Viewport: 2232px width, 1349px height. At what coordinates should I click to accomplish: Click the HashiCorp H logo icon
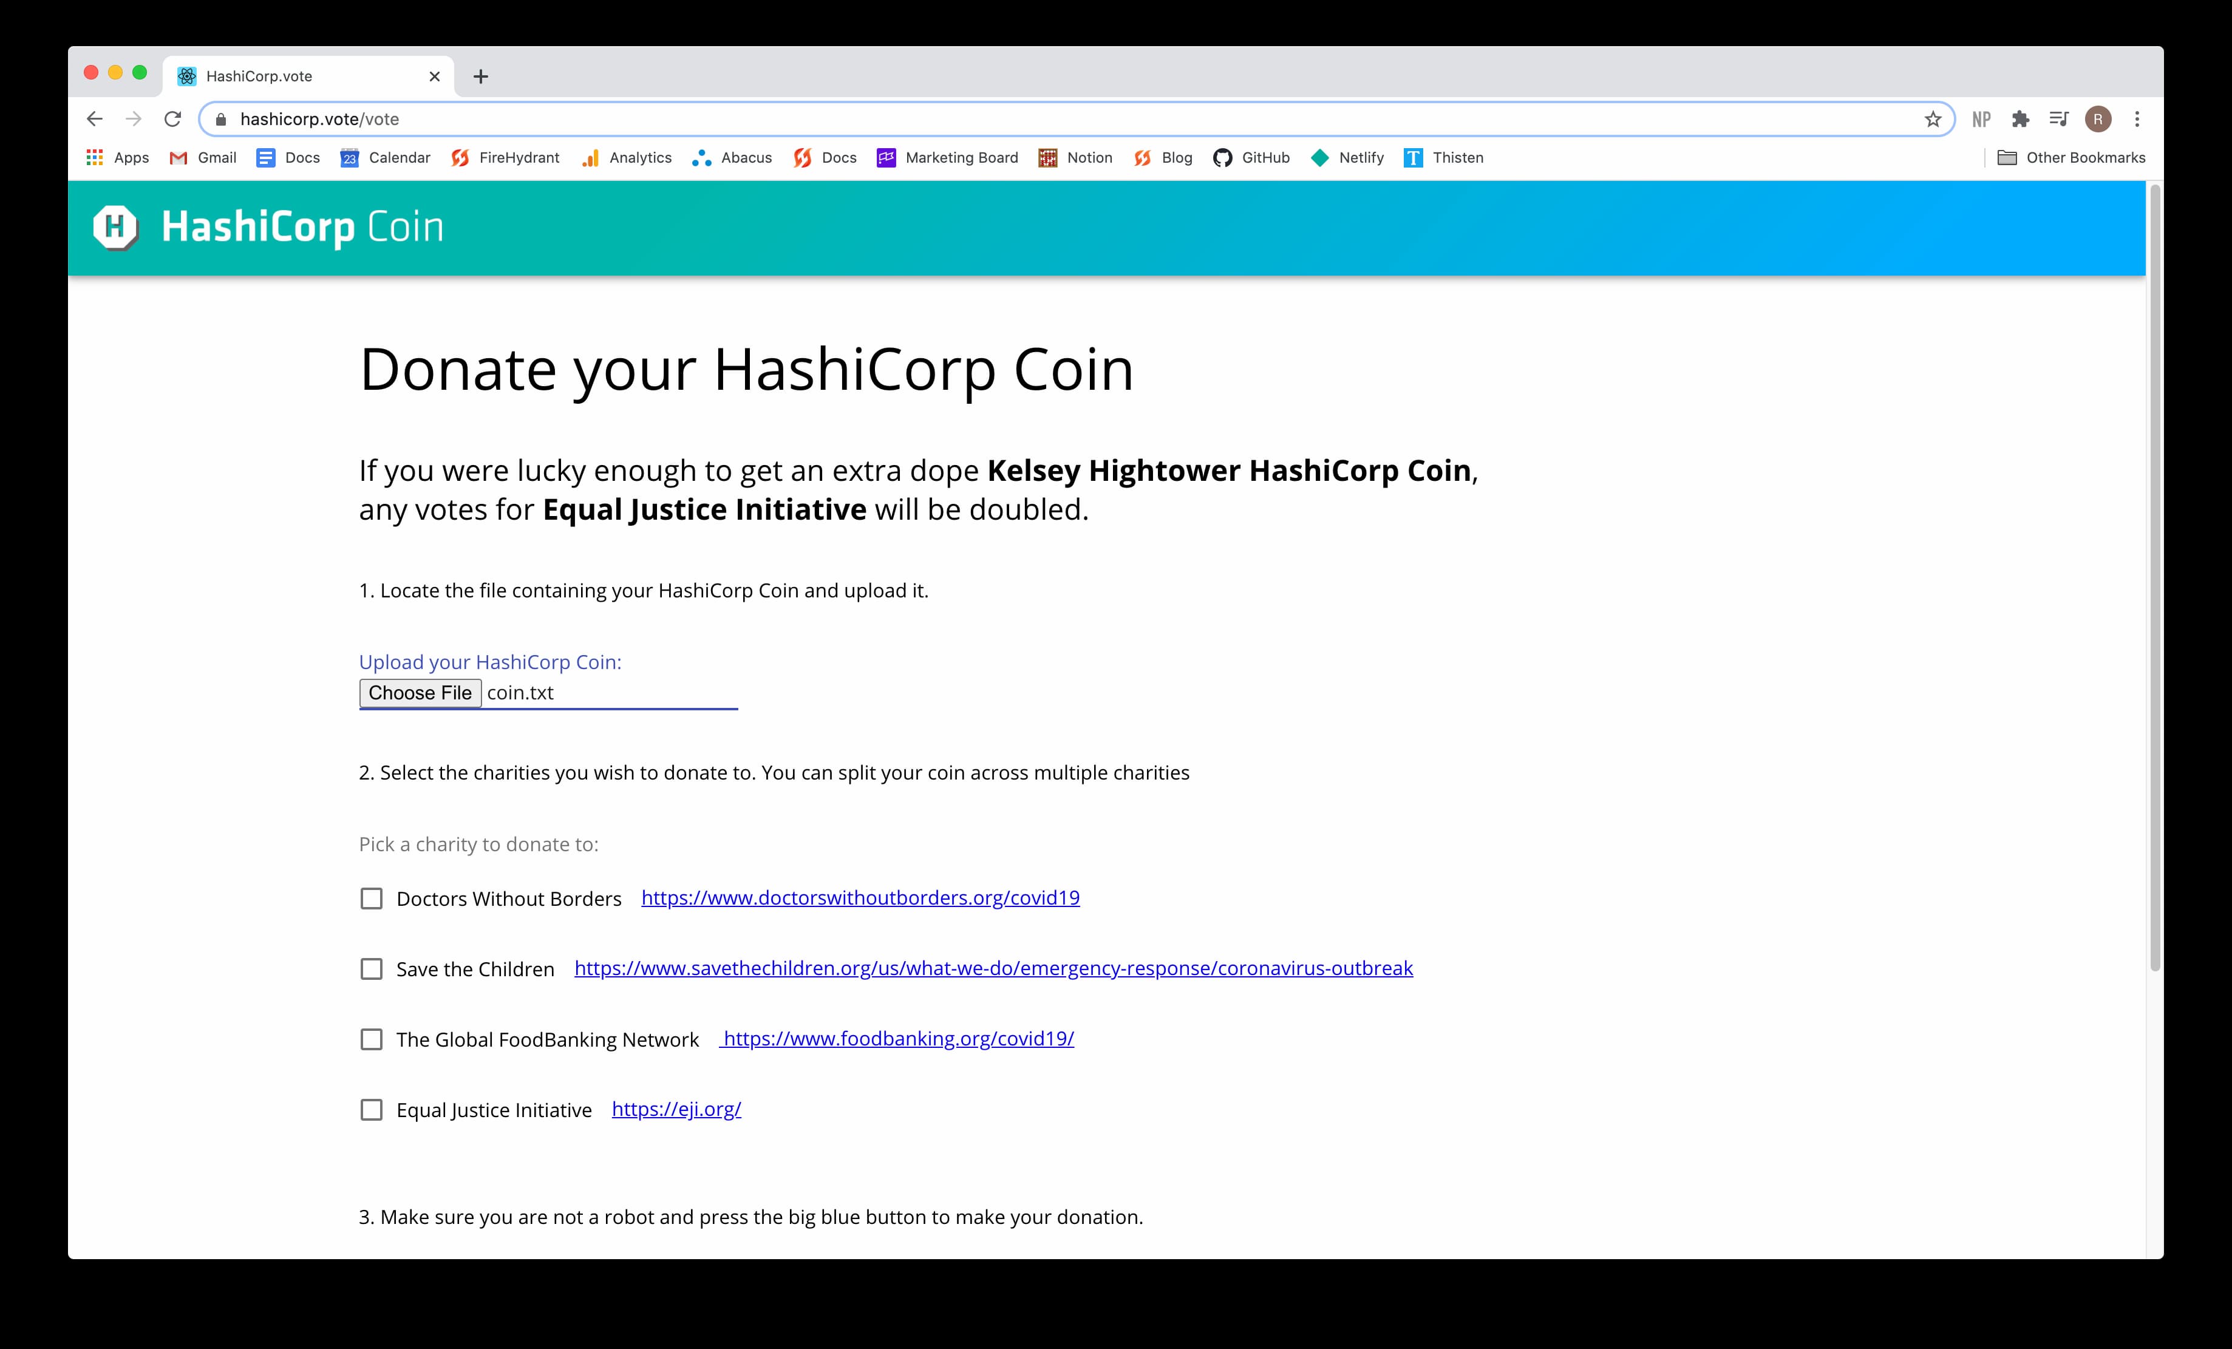click(120, 228)
